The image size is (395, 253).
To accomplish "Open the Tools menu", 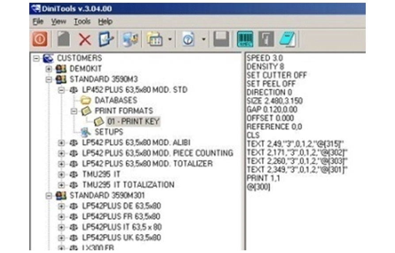I will click(x=82, y=21).
